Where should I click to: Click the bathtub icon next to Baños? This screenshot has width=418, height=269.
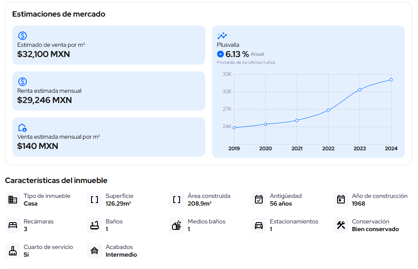point(94,225)
